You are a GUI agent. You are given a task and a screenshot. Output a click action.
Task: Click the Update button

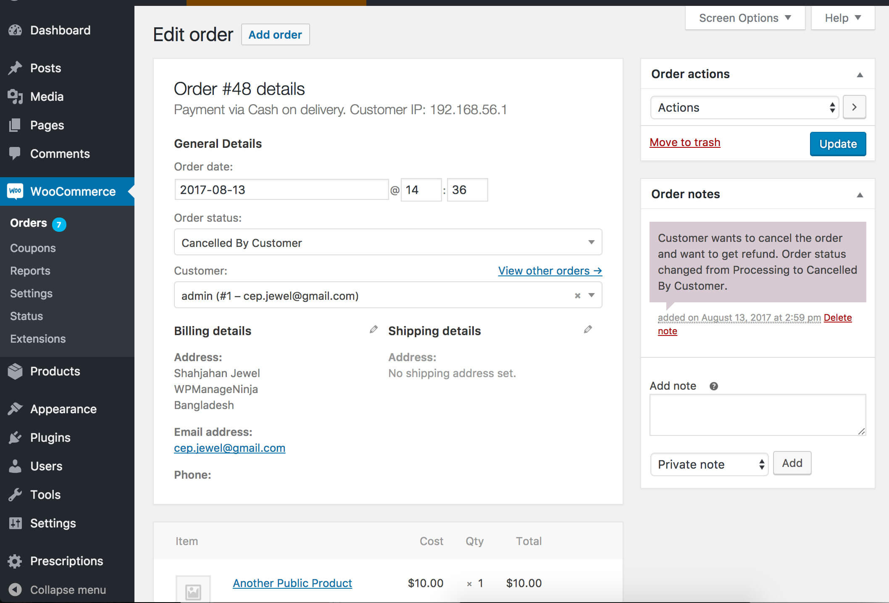tap(838, 144)
